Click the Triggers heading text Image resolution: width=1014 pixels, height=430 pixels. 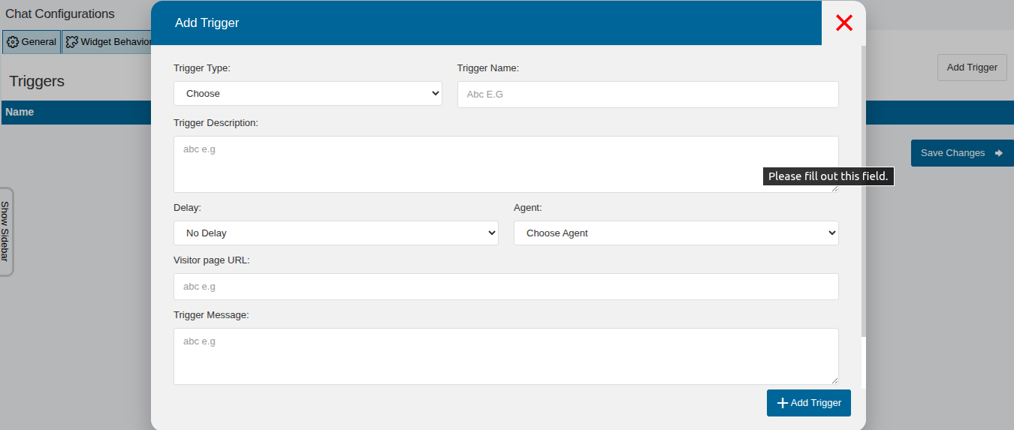37,81
